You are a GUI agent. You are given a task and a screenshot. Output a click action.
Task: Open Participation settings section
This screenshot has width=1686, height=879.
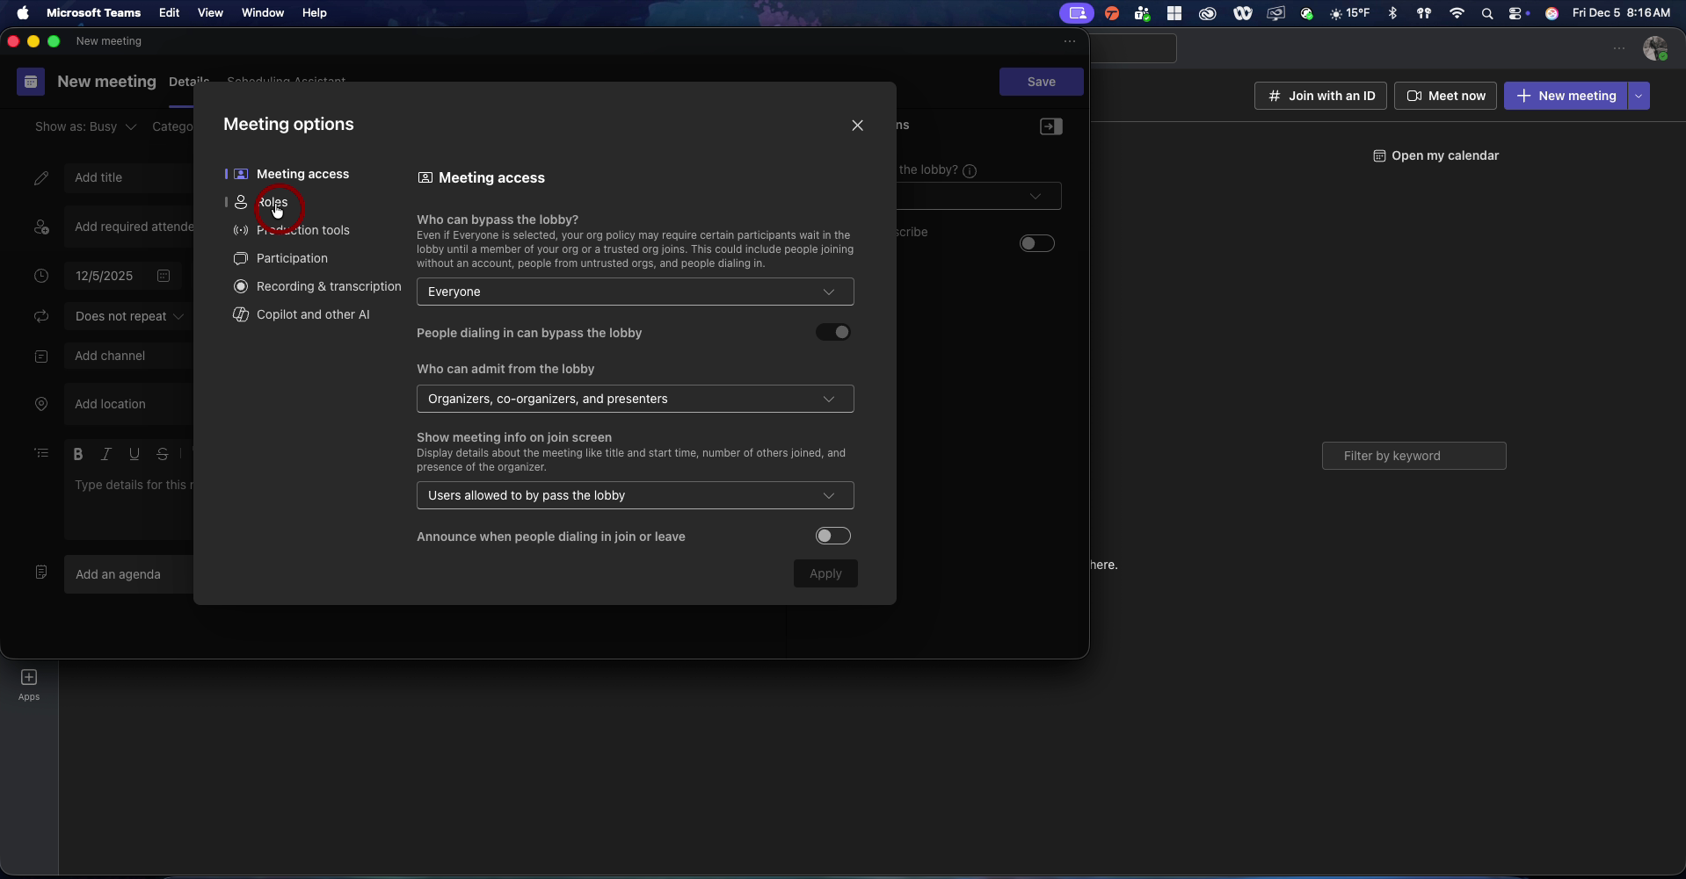(280, 258)
